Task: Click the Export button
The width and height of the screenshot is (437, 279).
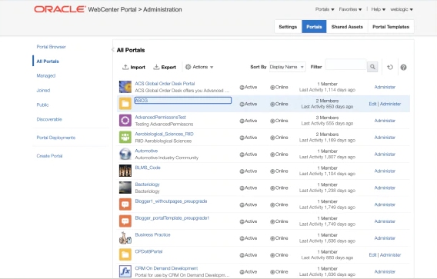Action: coord(165,67)
